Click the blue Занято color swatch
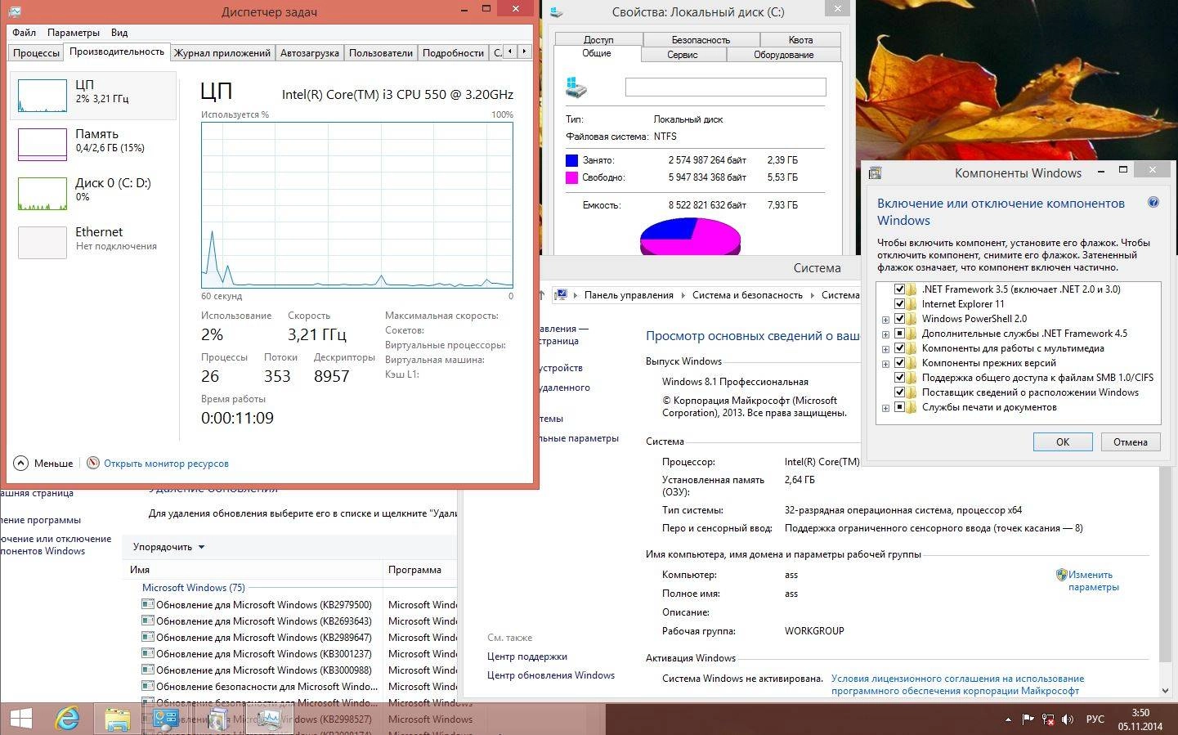The width and height of the screenshot is (1178, 735). (571, 160)
